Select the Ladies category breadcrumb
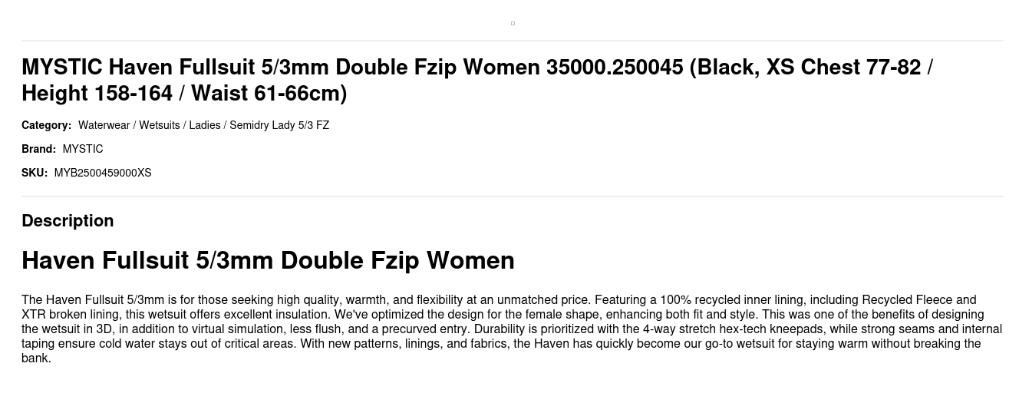The height and width of the screenshot is (403, 1019). [x=204, y=125]
